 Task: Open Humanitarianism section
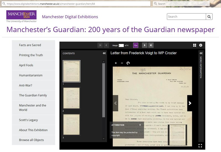[33, 75]
